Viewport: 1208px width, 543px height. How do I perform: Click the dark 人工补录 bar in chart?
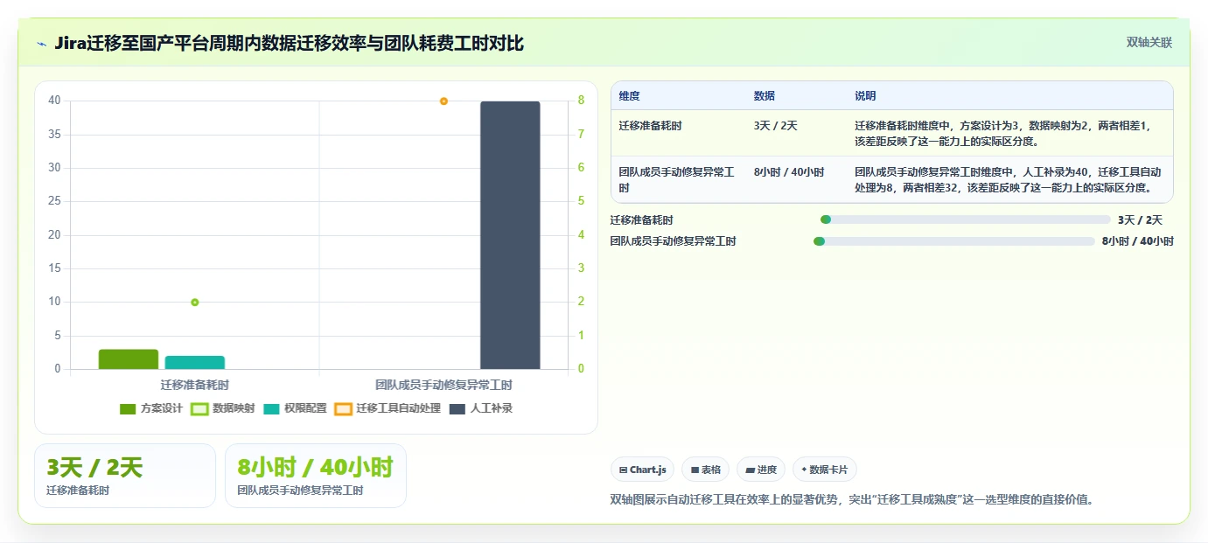pos(510,235)
